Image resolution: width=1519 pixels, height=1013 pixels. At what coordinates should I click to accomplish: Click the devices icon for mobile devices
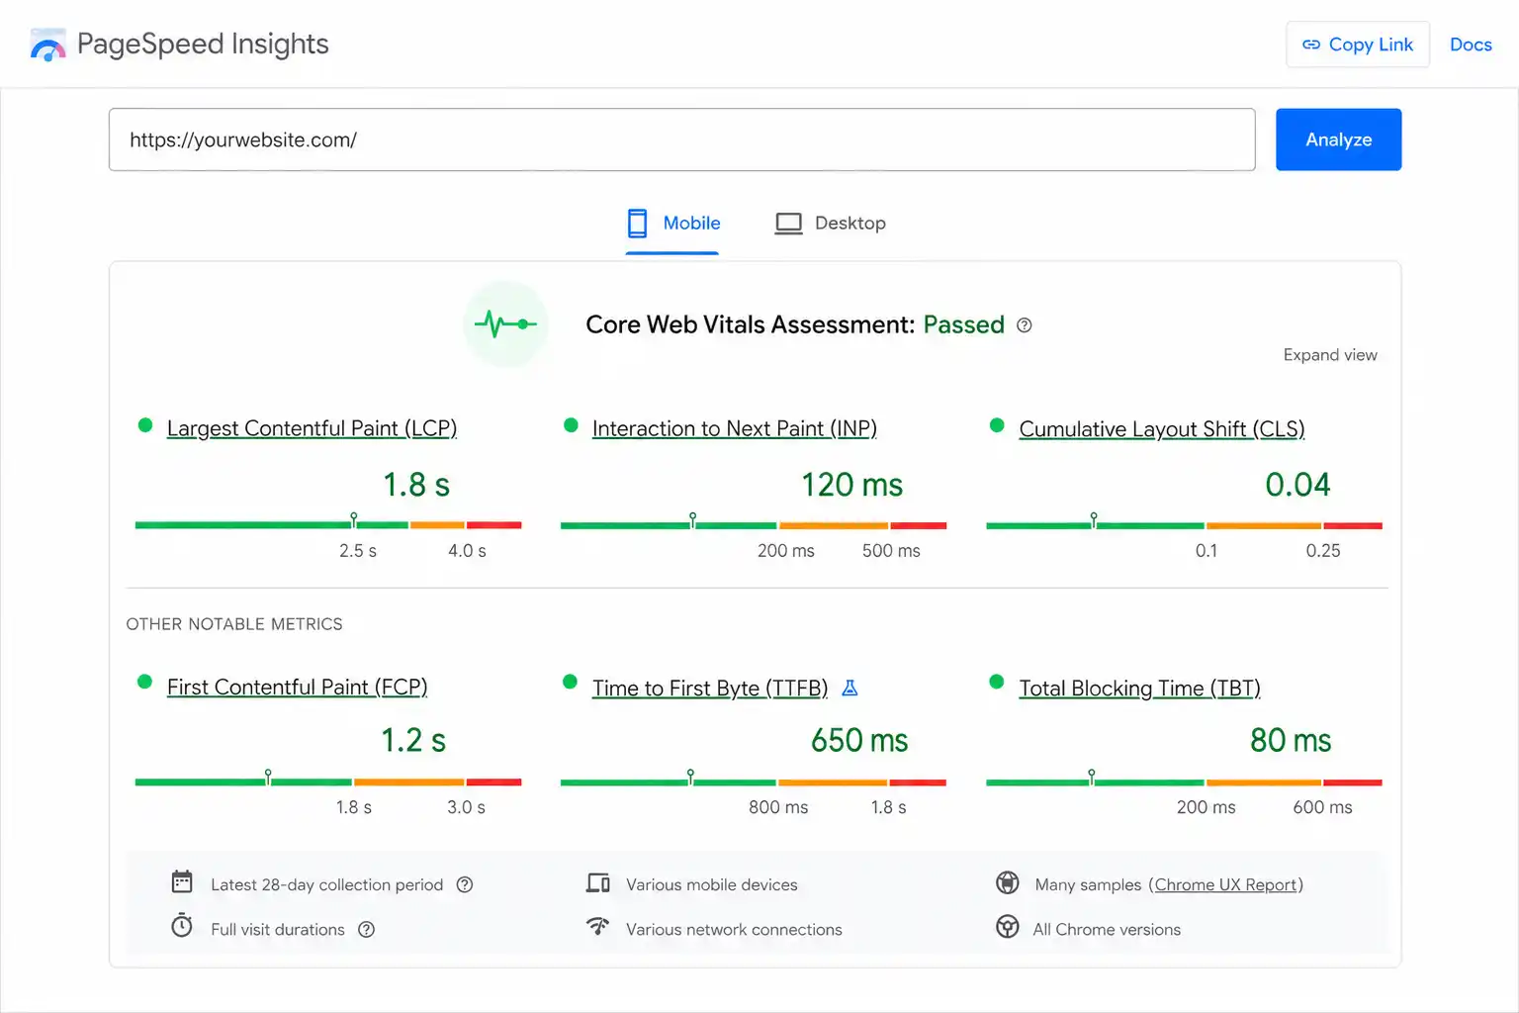pyautogui.click(x=598, y=882)
